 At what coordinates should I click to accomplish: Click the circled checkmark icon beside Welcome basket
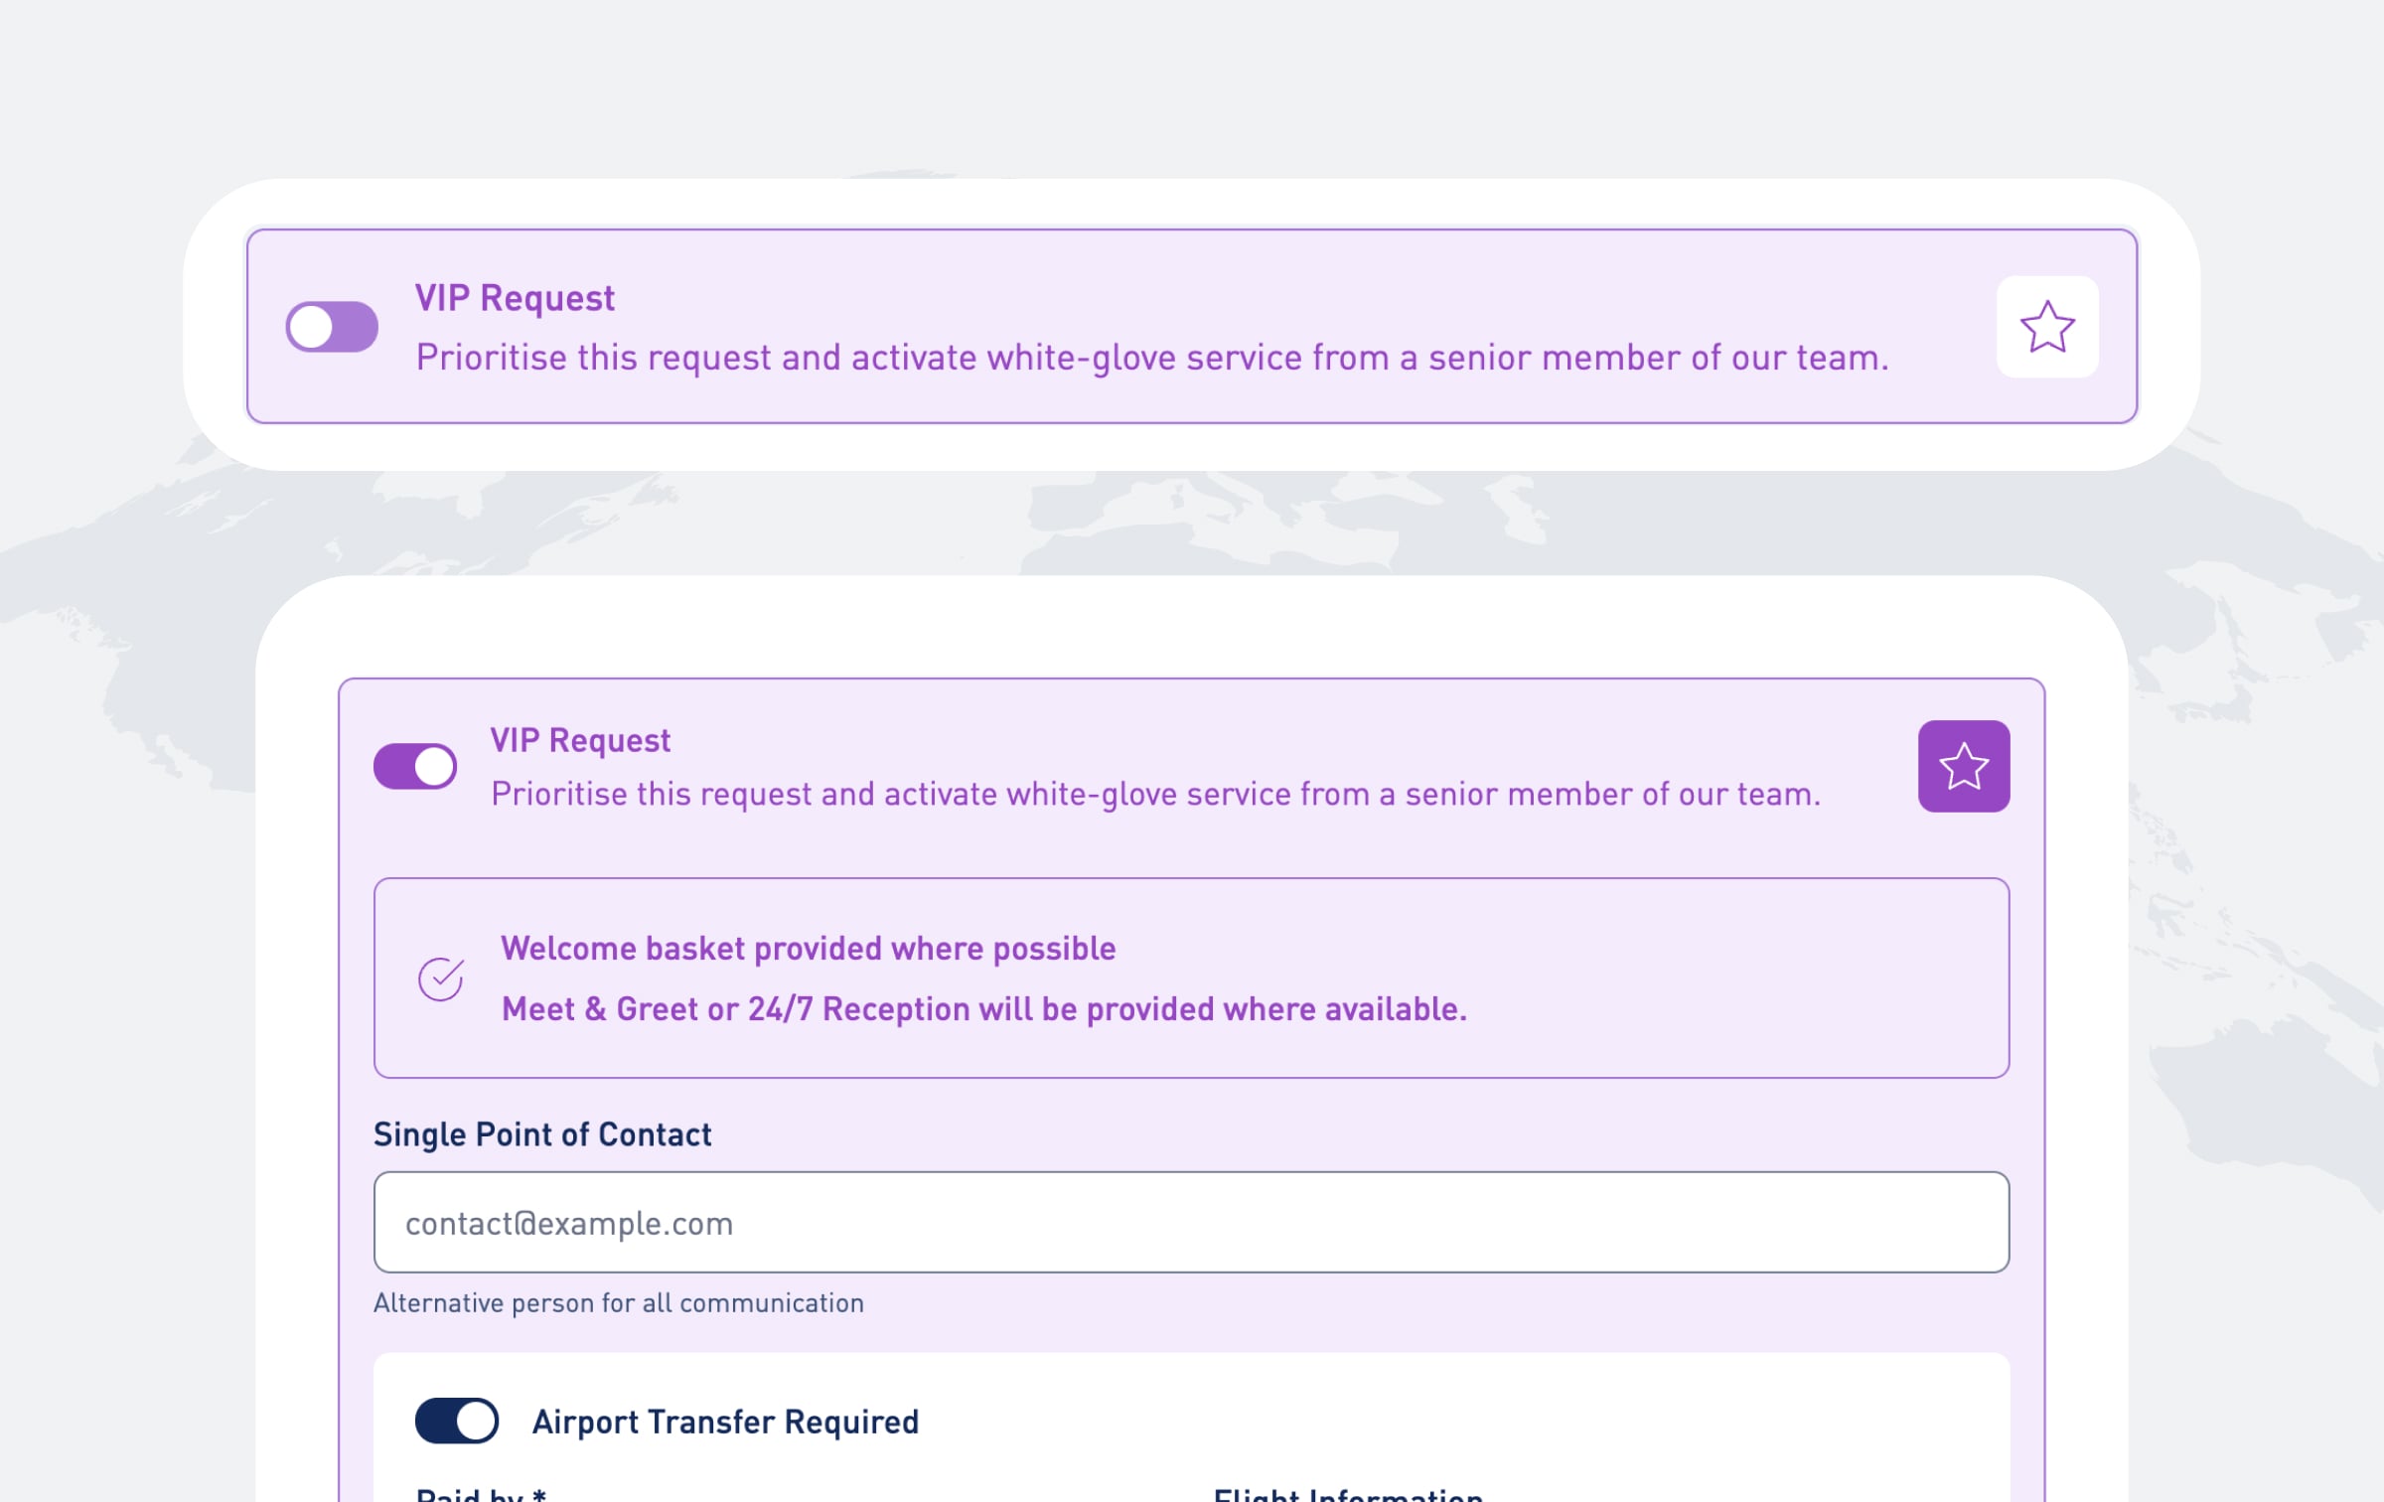(x=441, y=978)
